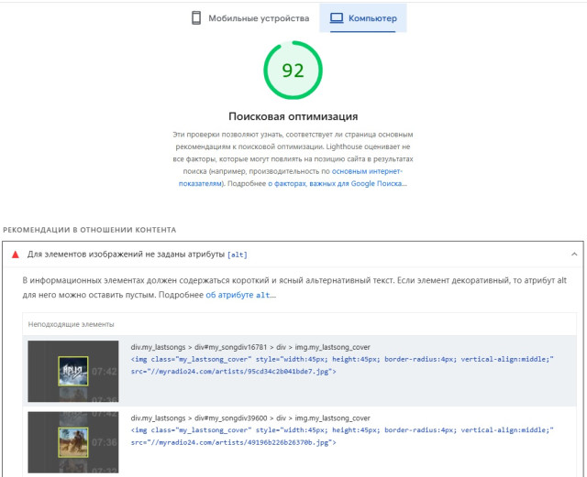Screen dimensions: 587x477
Task: Click the div#my_songdiv39600 selector path
Action: tap(250, 417)
